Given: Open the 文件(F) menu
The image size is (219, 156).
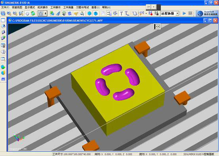Looking at the screenshot, I should [x=5, y=7].
